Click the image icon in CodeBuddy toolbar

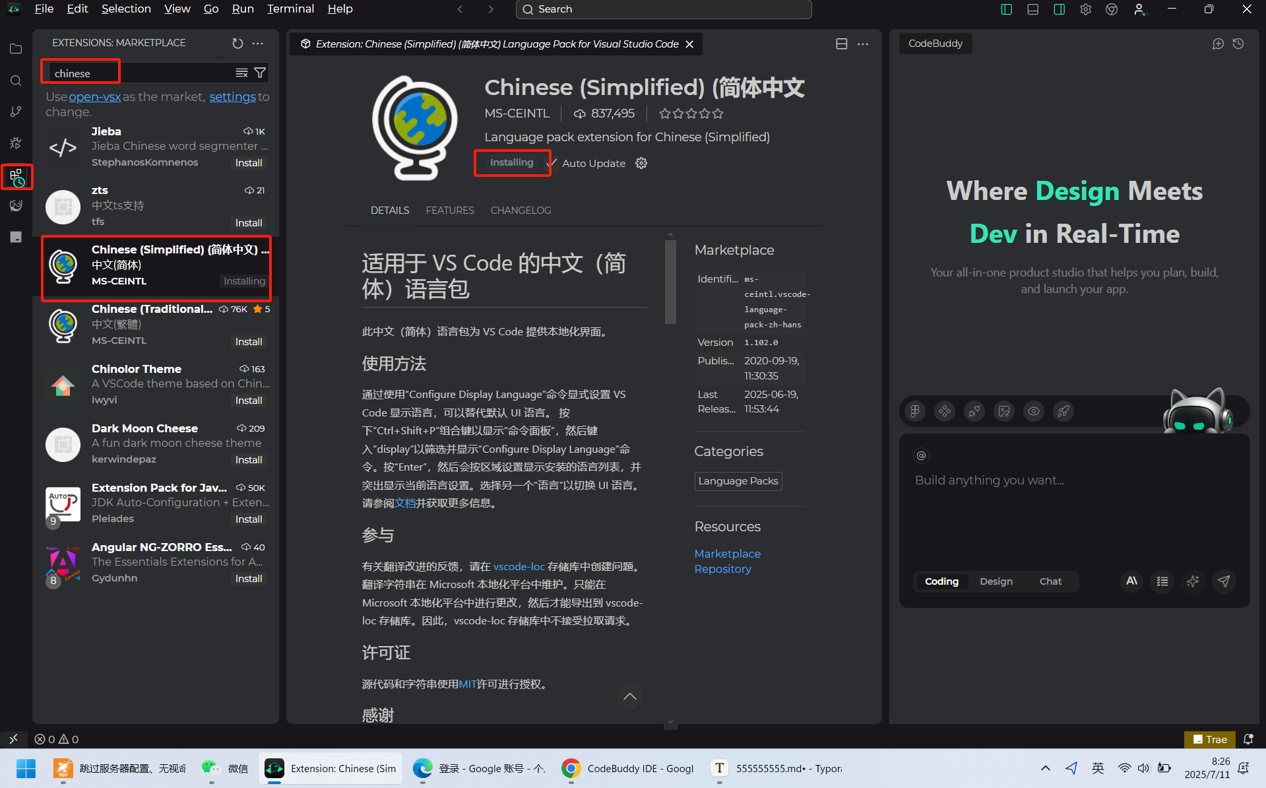(1004, 411)
